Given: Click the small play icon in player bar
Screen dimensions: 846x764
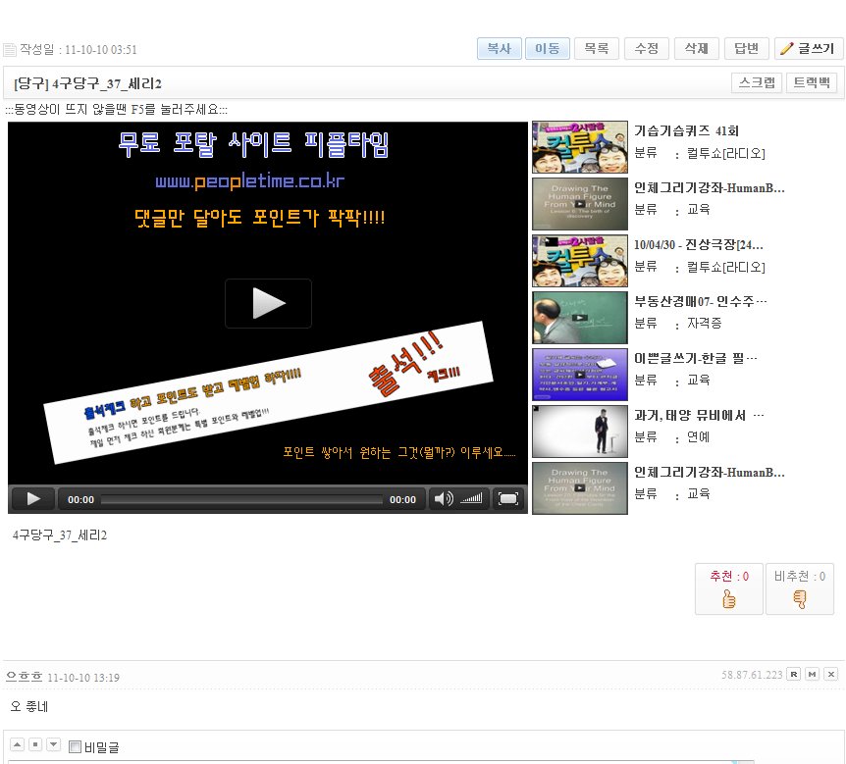Looking at the screenshot, I should point(33,499).
